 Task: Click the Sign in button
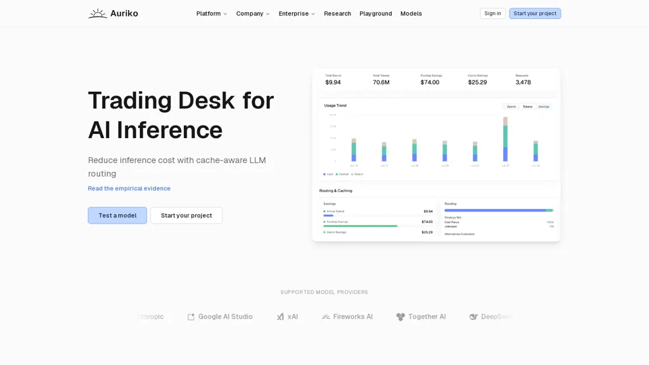click(x=492, y=14)
